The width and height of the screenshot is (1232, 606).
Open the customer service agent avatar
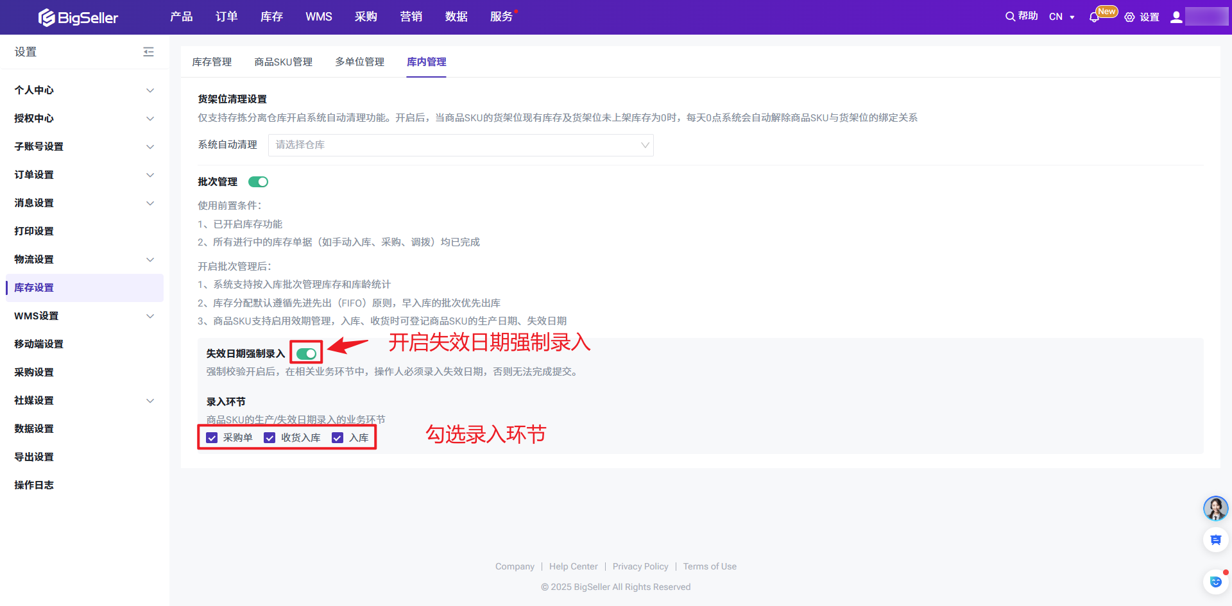1215,509
